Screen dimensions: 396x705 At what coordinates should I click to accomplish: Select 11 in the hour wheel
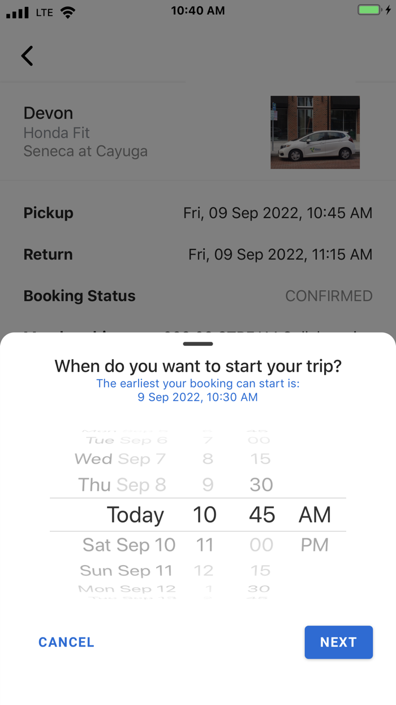(204, 545)
